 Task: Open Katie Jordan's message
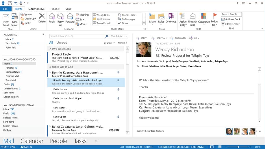pos(86,91)
